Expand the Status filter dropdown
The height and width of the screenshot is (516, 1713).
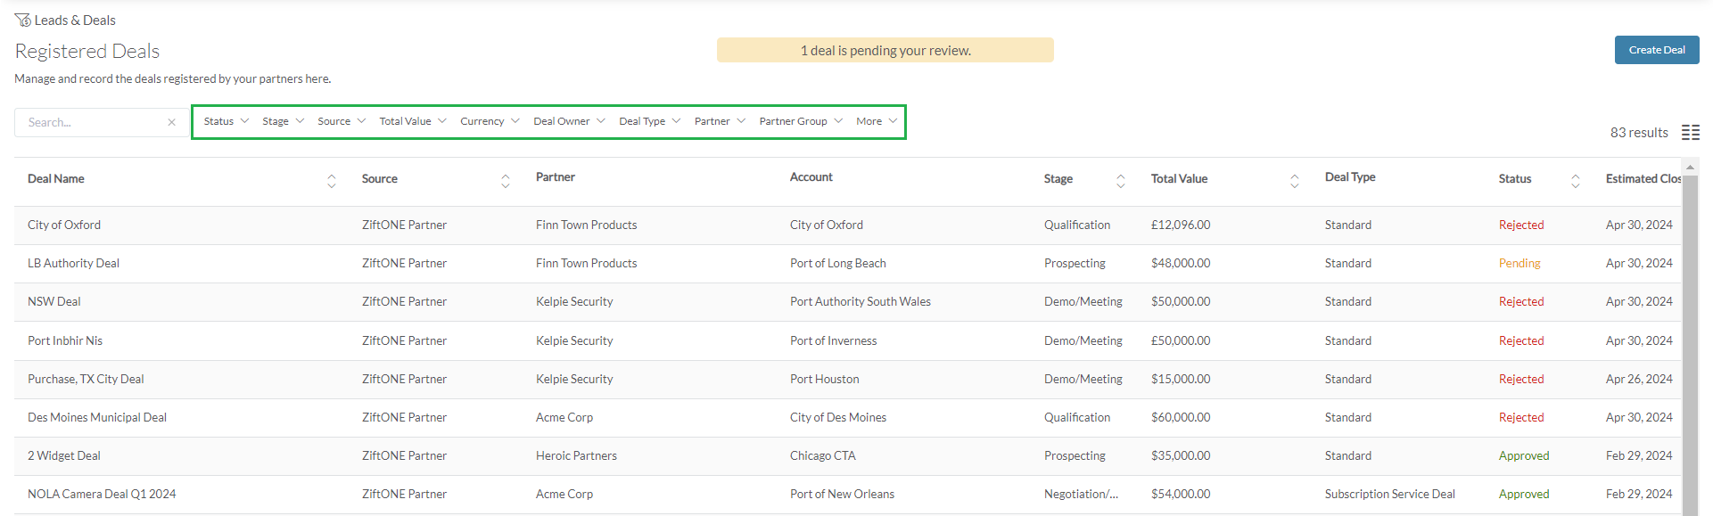point(226,121)
